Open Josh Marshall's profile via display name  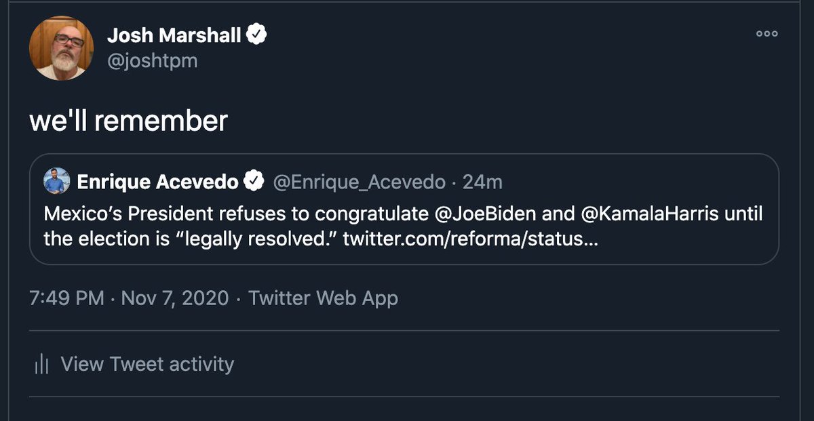174,36
